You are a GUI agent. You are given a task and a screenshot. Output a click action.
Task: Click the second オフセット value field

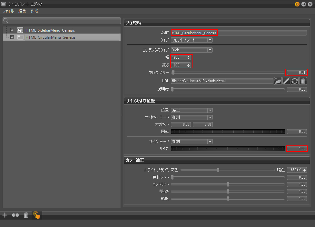pos(203,124)
